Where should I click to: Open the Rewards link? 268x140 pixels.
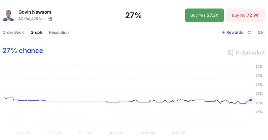pyautogui.click(x=235, y=32)
